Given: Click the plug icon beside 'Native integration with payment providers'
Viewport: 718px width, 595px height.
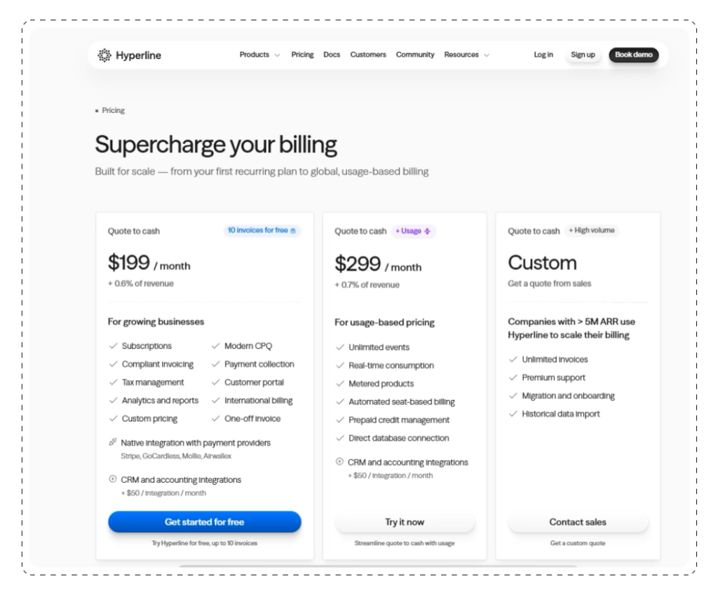Looking at the screenshot, I should [111, 442].
